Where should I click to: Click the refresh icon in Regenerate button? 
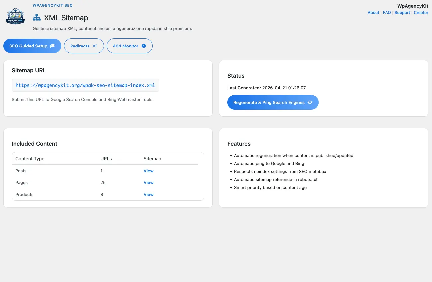click(310, 103)
